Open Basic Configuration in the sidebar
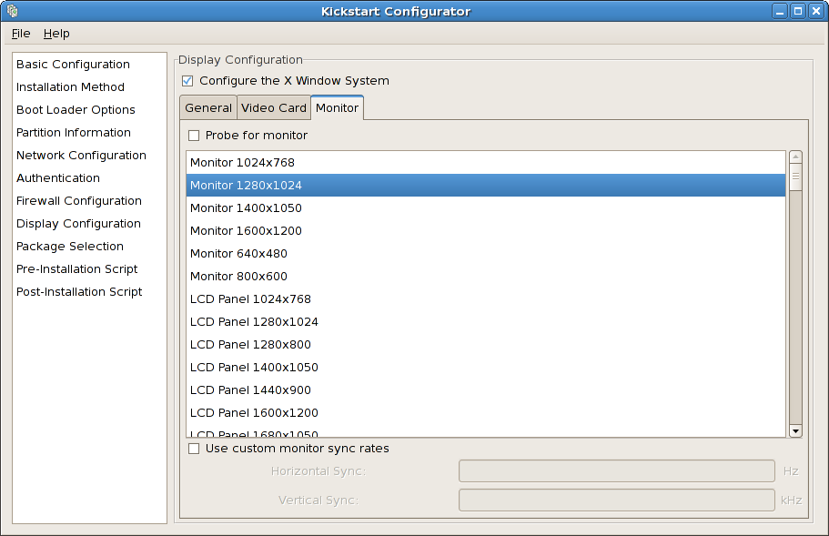This screenshot has width=829, height=536. [x=72, y=64]
